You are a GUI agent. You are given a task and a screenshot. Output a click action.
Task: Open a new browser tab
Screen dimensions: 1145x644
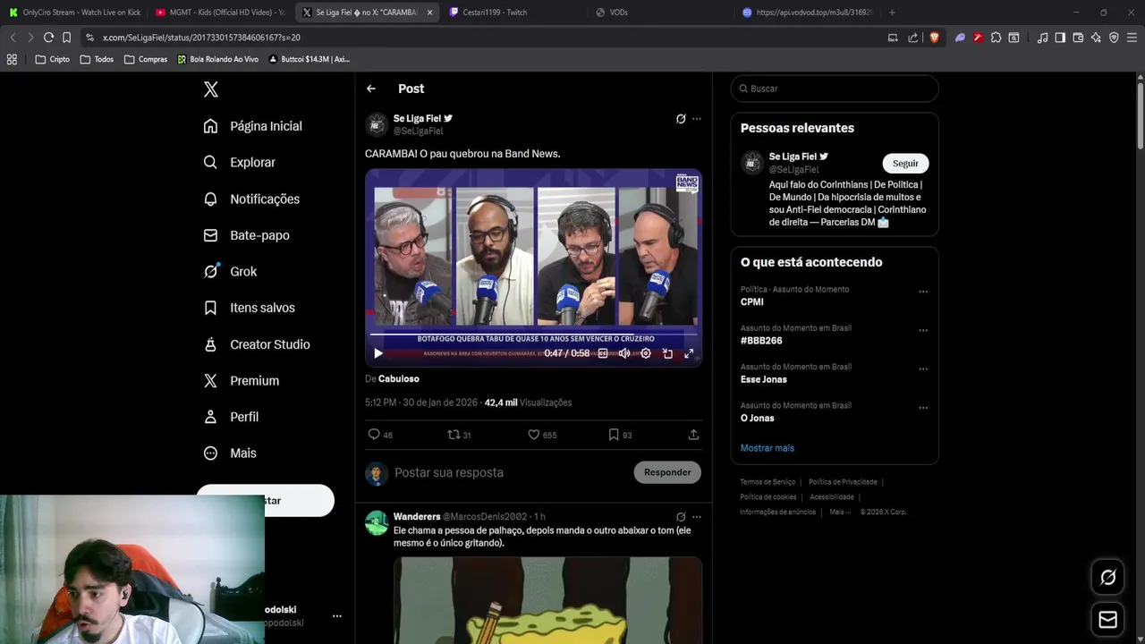point(892,13)
